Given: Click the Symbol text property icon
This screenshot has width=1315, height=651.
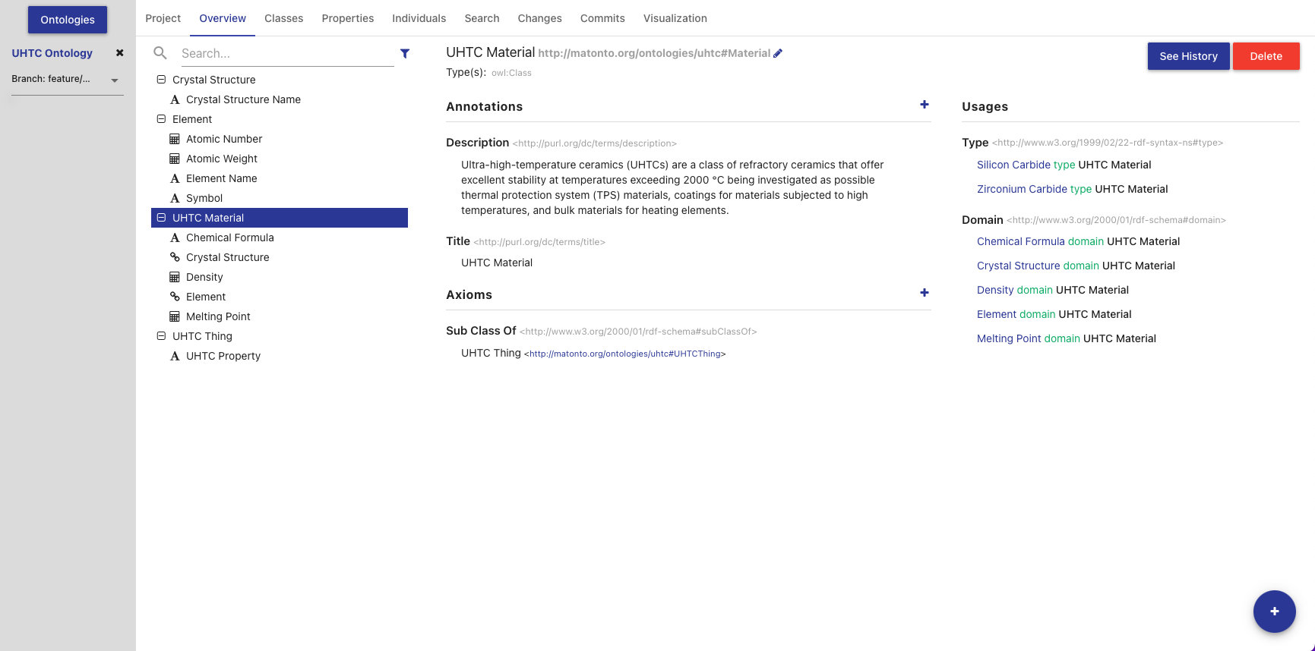Looking at the screenshot, I should tap(175, 198).
